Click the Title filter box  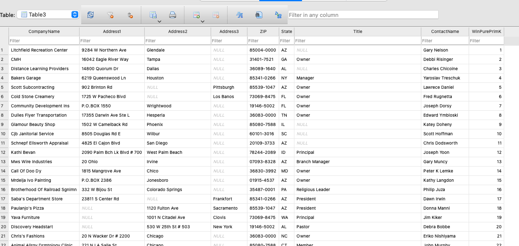358,41
